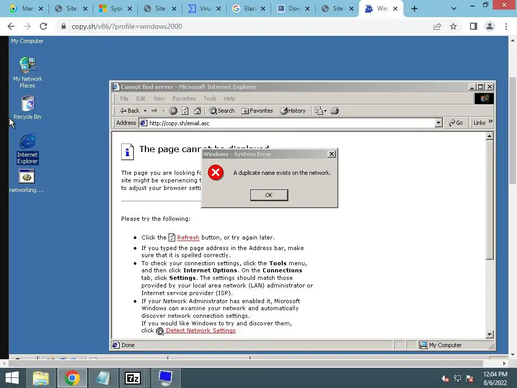Screen dimensions: 517x388
Task: Switch to the Viru tab in Chrome
Action: coord(204,9)
